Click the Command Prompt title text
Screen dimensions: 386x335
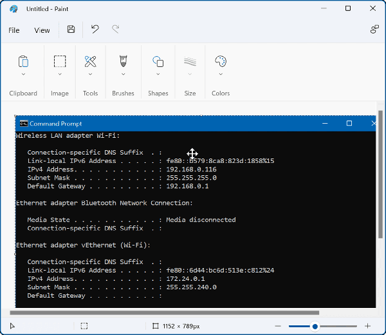55,124
